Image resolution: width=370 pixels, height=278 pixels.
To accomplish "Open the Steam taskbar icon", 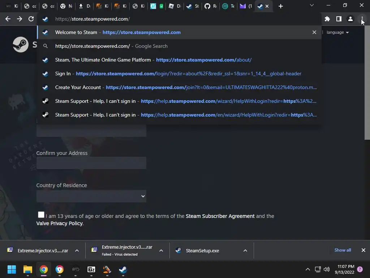I will [x=123, y=269].
